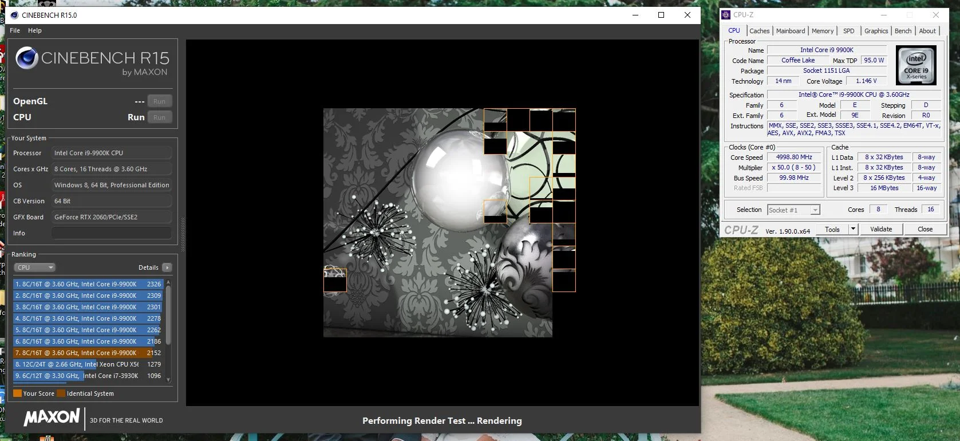
Task: Click the ranking list scroll up arrow
Action: [x=168, y=282]
